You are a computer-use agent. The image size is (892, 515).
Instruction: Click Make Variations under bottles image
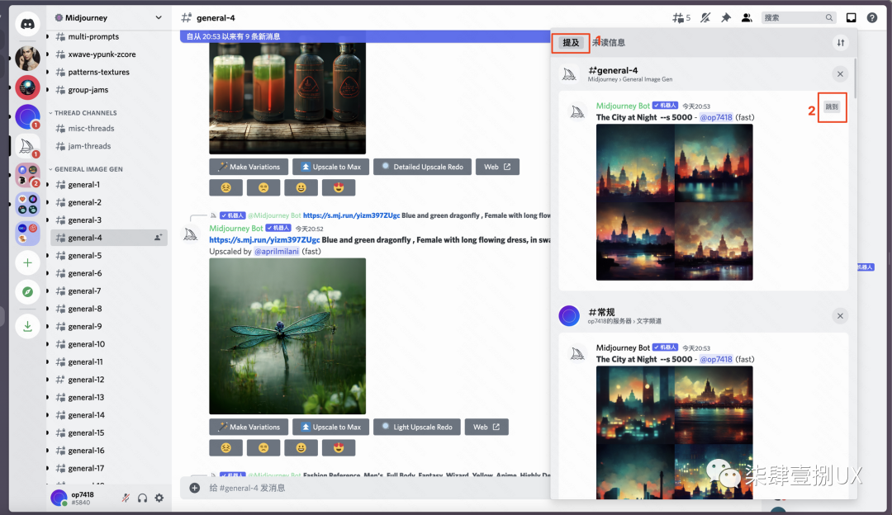click(249, 167)
